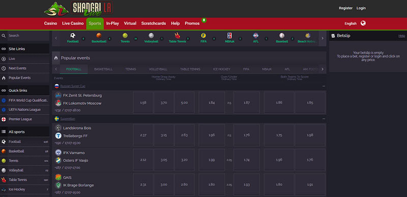The height and width of the screenshot is (197, 407).
Task: Click the Login link
Action: (x=361, y=8)
